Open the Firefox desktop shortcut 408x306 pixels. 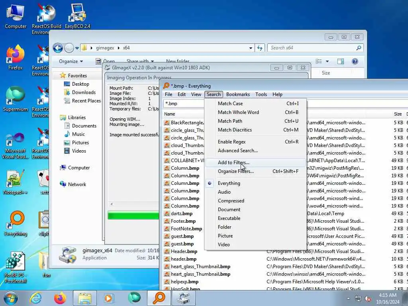[16, 58]
